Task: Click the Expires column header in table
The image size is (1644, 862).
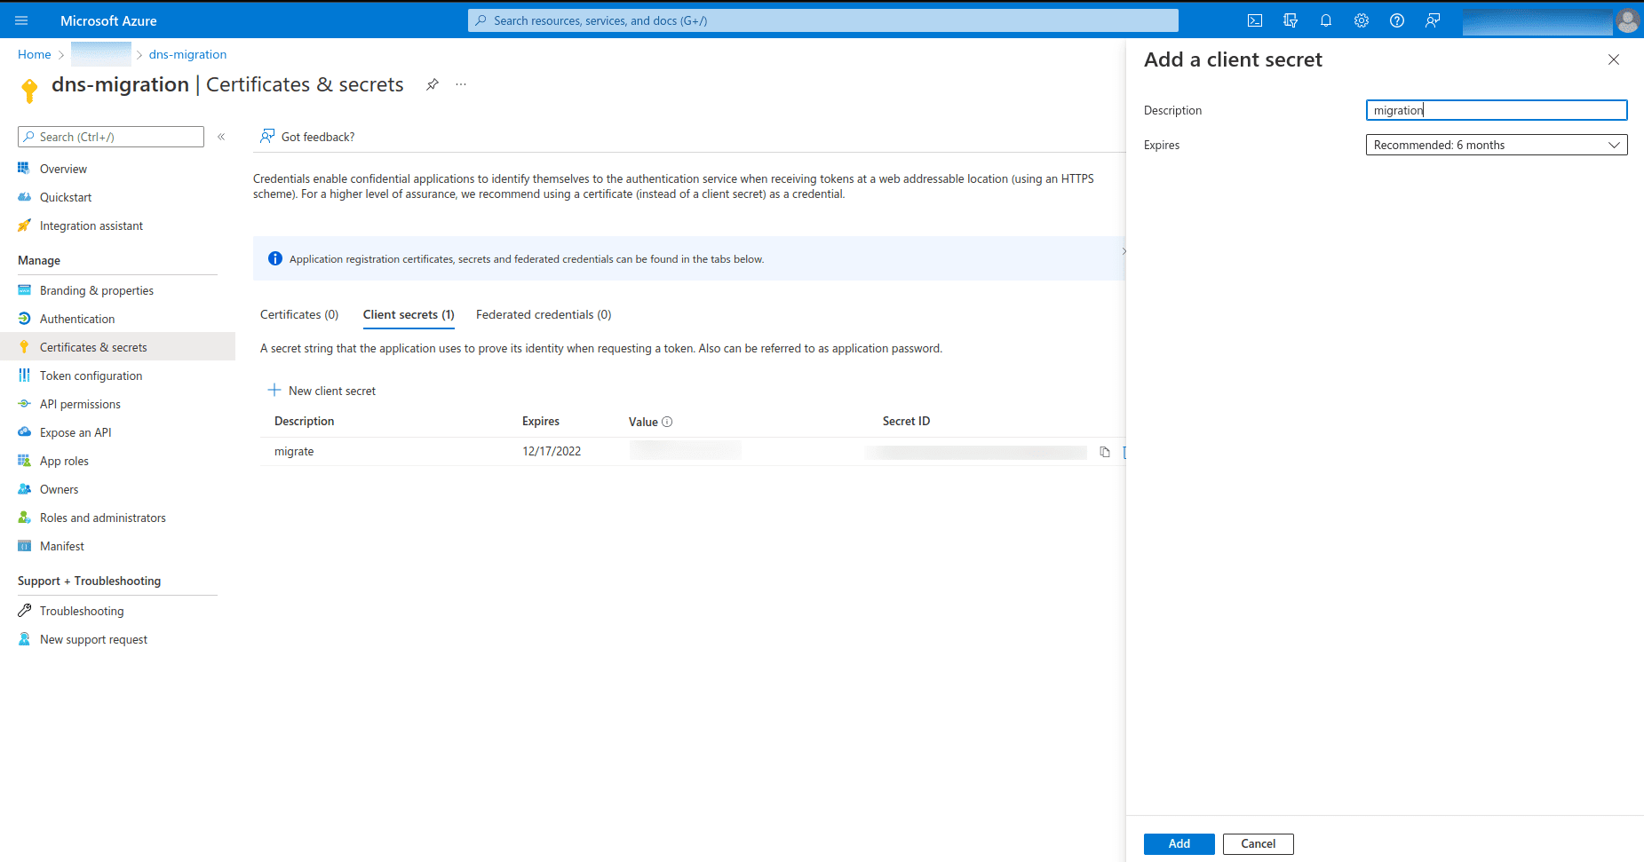Action: (541, 421)
